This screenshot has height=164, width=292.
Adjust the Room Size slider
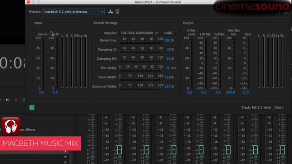(x=140, y=43)
